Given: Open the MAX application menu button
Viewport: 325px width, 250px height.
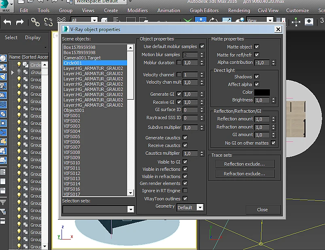Looking at the screenshot, I should 7,6.
